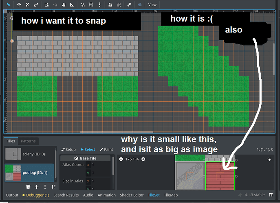This screenshot has width=280, height=203.
Task: Switch to the Setup tool
Action: pyautogui.click(x=68, y=150)
